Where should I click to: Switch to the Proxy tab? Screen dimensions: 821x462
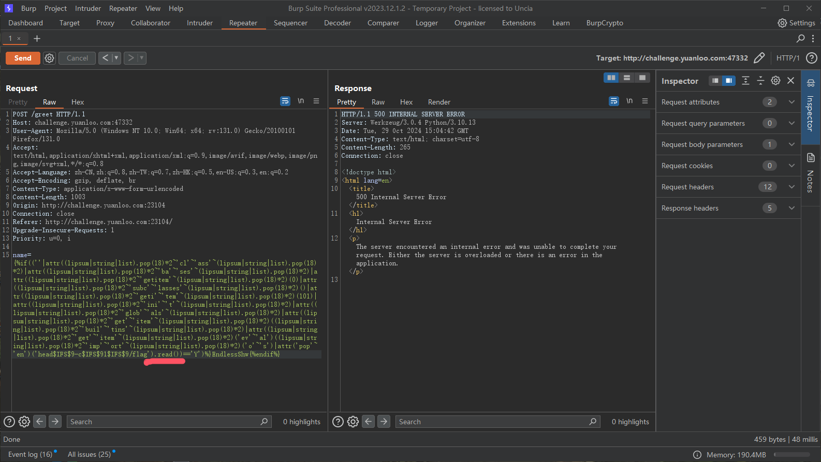[x=105, y=23]
